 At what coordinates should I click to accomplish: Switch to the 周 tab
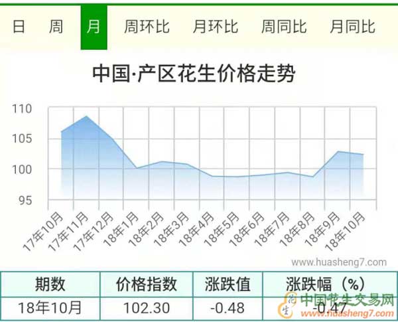[57, 27]
